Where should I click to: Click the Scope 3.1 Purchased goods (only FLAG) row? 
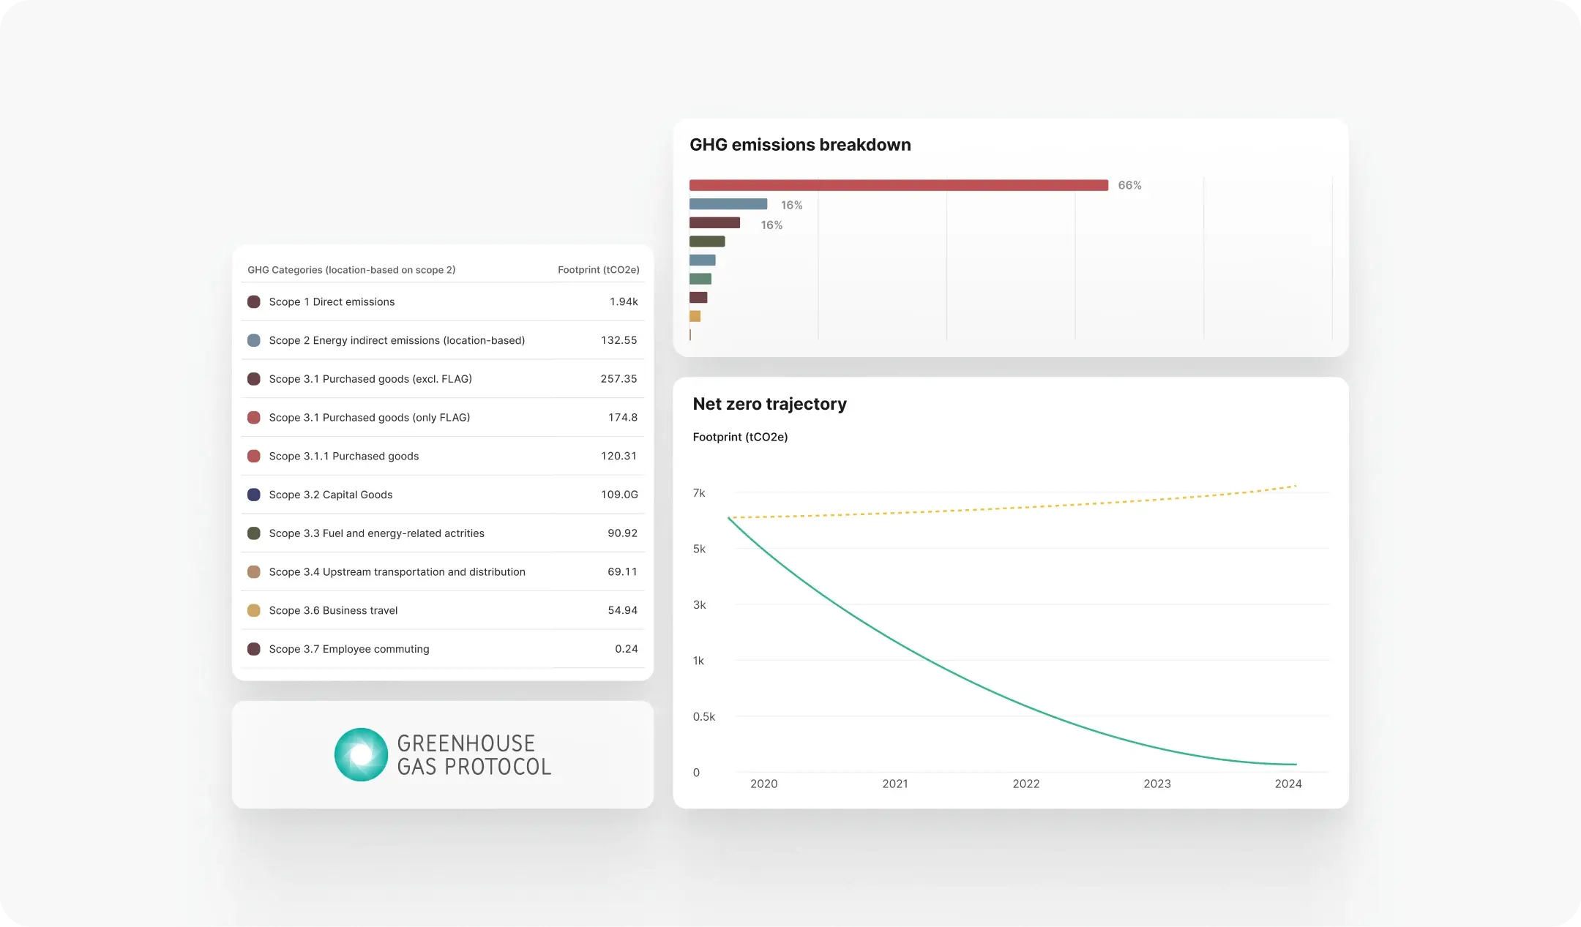pos(443,417)
